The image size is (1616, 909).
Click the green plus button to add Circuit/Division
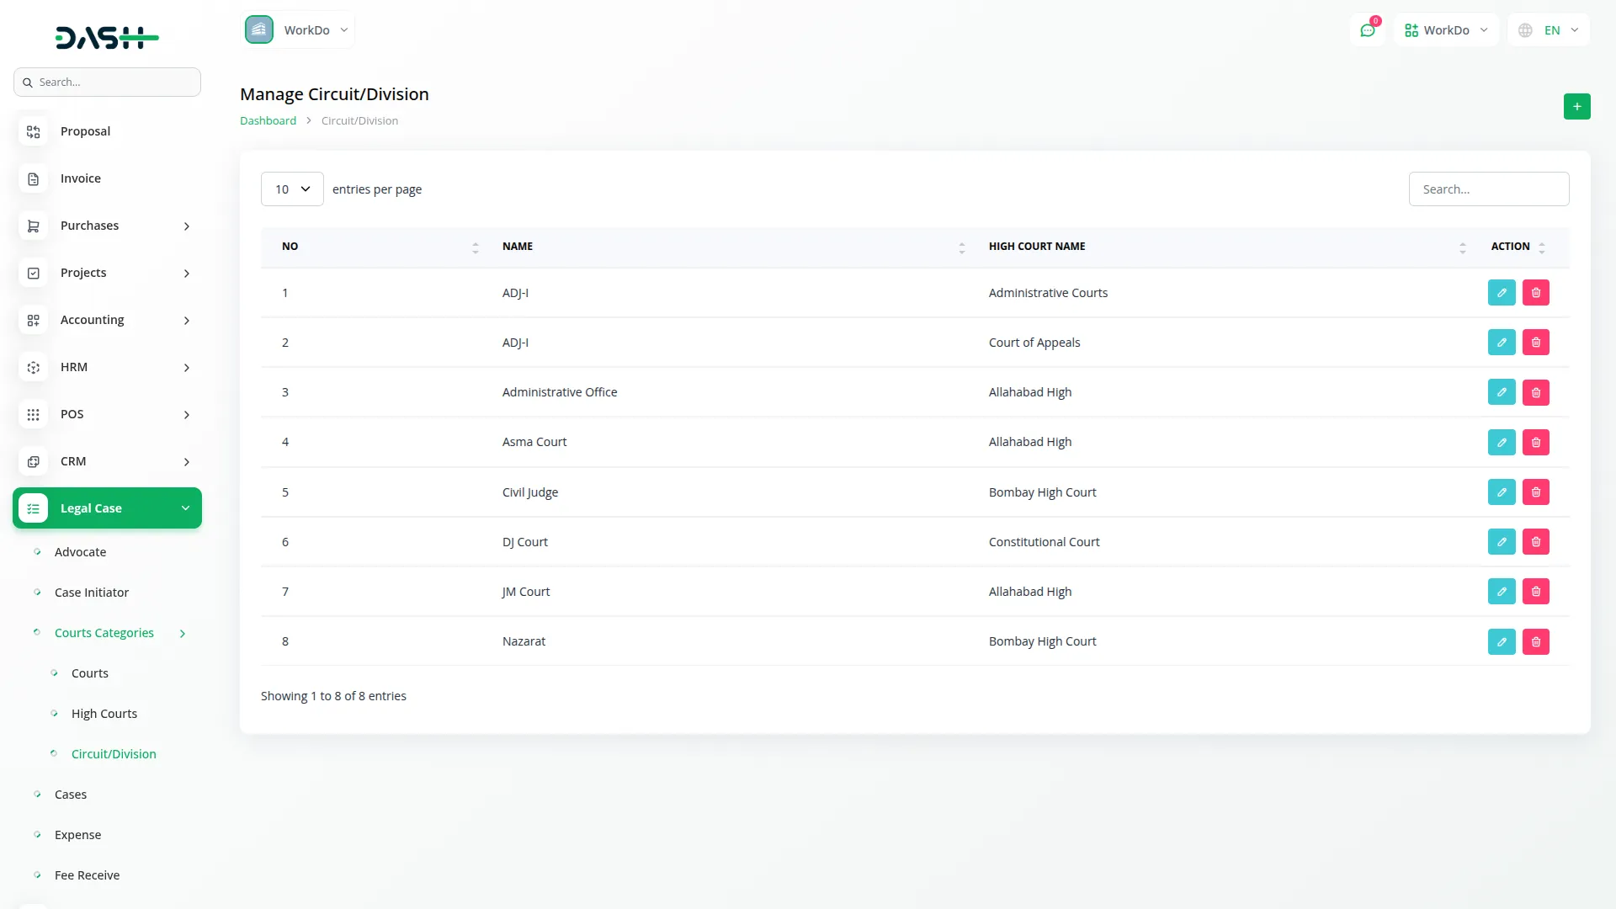[x=1577, y=106]
